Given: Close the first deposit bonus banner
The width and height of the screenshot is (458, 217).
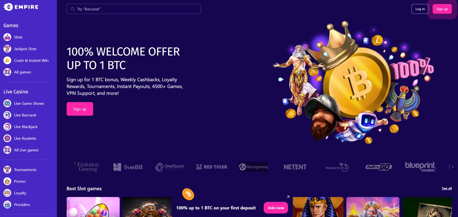Looking at the screenshot, I should point(288,197).
